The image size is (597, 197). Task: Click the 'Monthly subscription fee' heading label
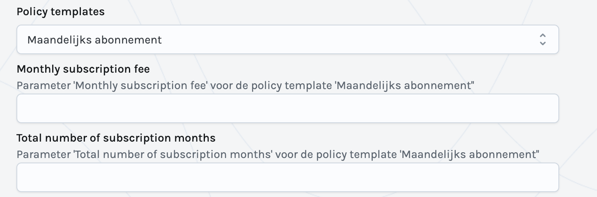click(x=83, y=69)
